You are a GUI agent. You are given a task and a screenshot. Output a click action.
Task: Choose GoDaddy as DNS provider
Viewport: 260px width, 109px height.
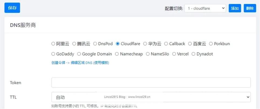coord(53,54)
